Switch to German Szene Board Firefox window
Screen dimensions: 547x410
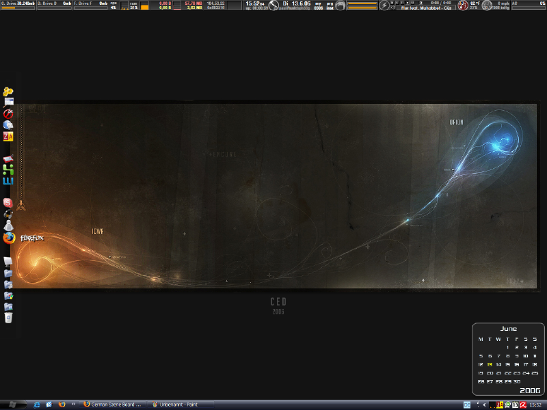[x=112, y=405]
